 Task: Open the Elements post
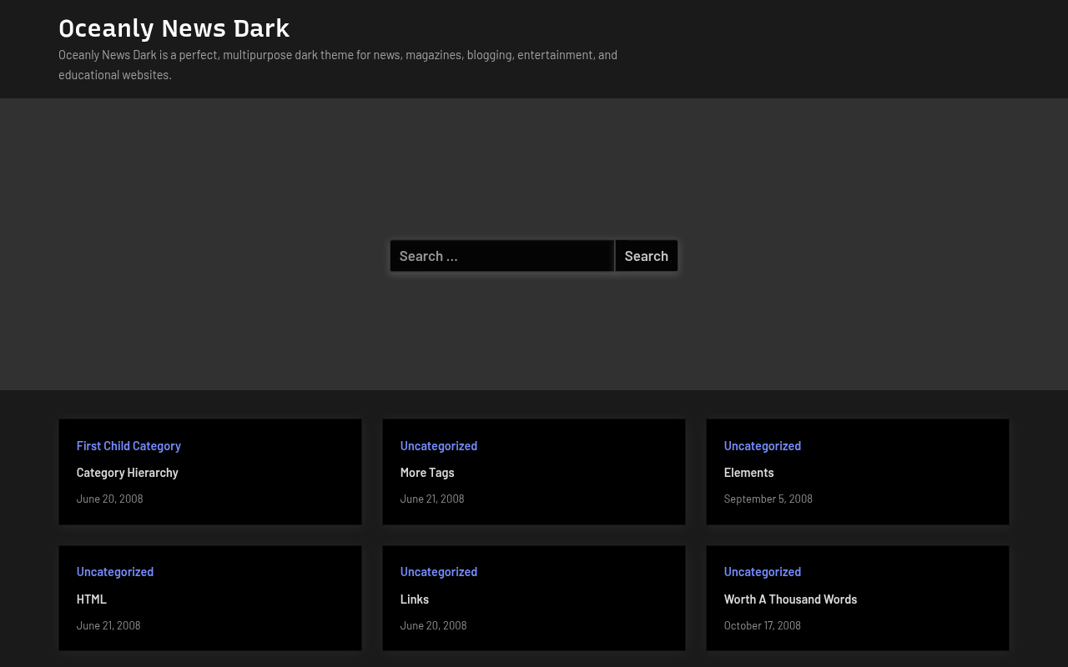coord(749,473)
